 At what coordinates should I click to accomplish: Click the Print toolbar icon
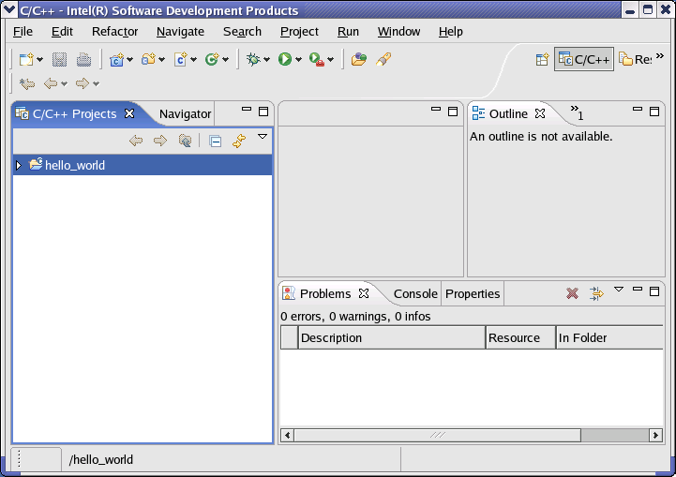click(83, 59)
